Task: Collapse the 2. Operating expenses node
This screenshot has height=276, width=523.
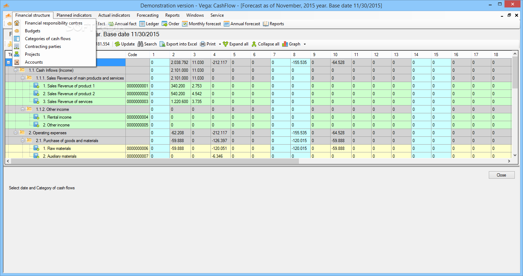Action: 16,133
